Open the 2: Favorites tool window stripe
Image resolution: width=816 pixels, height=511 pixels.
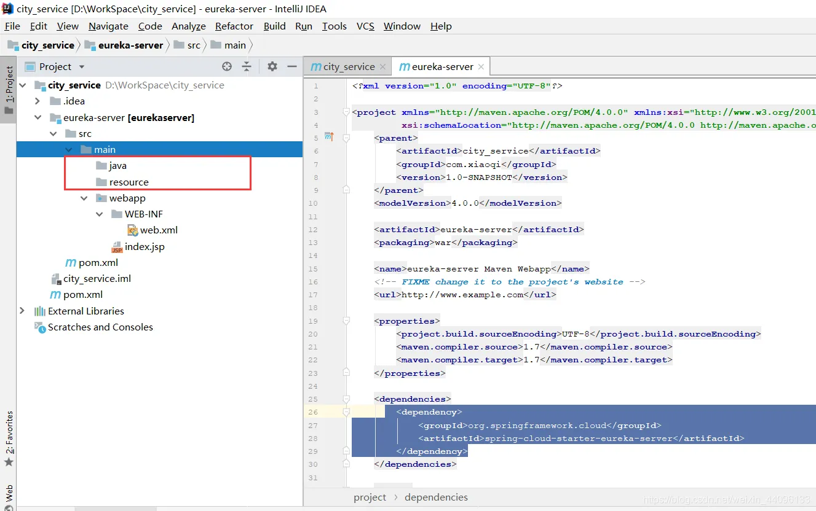point(9,439)
